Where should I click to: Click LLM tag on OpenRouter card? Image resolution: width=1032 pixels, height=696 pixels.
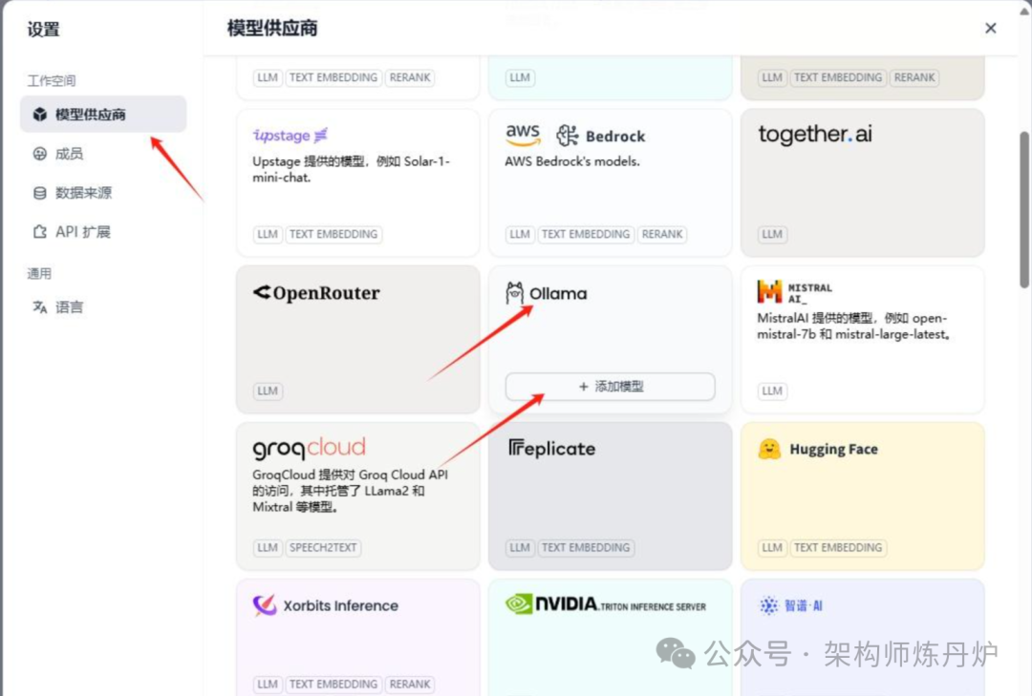pyautogui.click(x=268, y=390)
